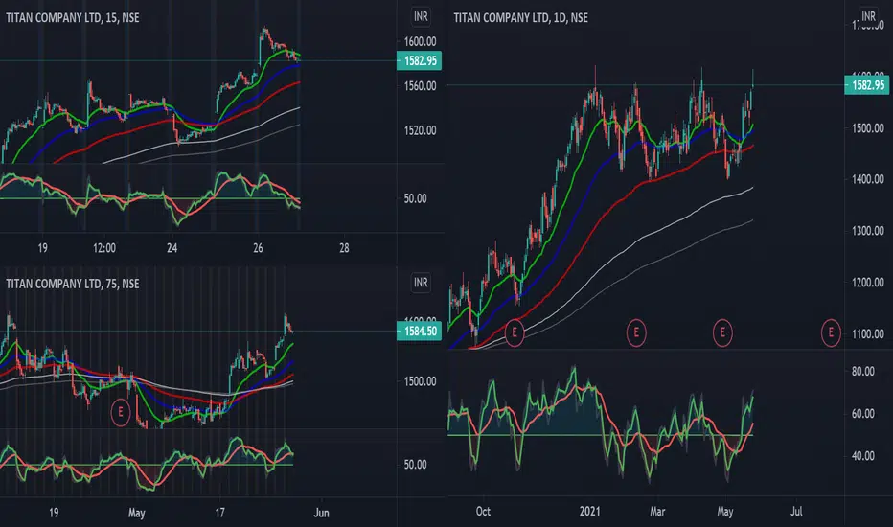Click the 1500.00 price value on the daily chart
The width and height of the screenshot is (893, 527).
[867, 128]
